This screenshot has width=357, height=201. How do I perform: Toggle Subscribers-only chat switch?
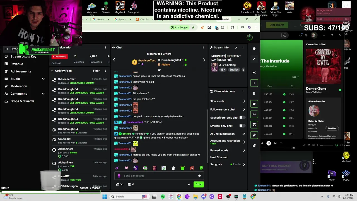click(242, 118)
